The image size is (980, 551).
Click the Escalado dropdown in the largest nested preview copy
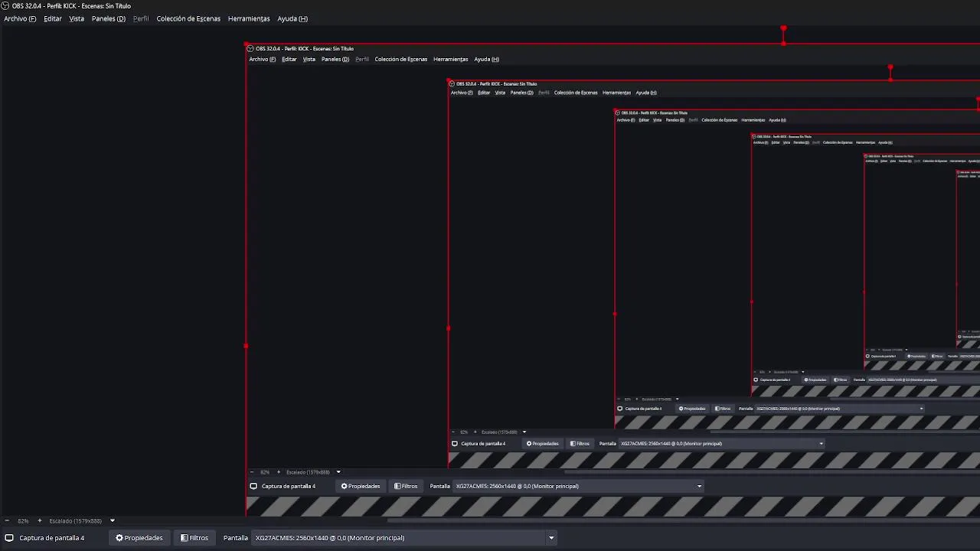tap(313, 472)
